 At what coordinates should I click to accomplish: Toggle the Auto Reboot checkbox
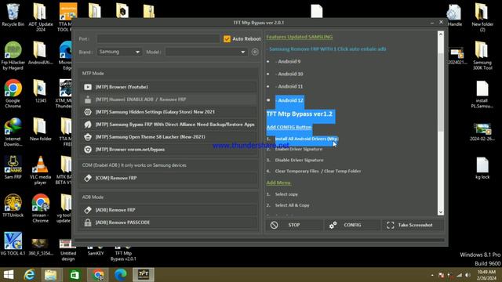[x=227, y=38]
